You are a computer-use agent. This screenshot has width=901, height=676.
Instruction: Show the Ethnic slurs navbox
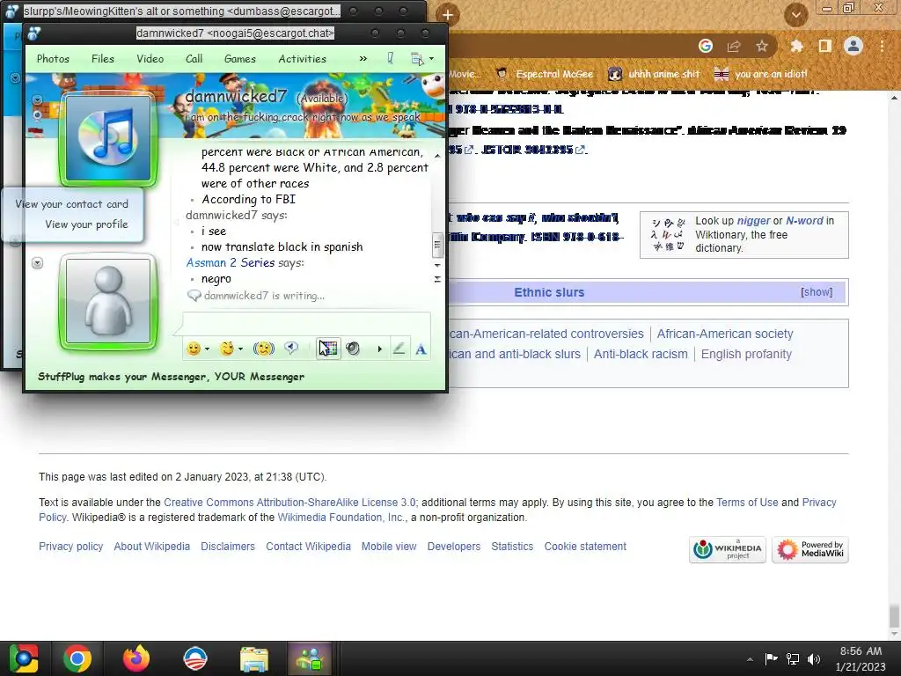tap(817, 292)
